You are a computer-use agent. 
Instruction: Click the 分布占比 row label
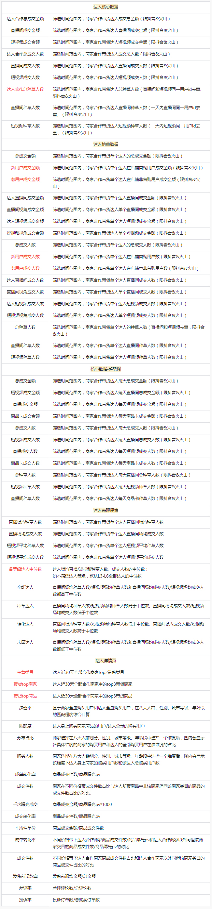[x=25, y=737]
